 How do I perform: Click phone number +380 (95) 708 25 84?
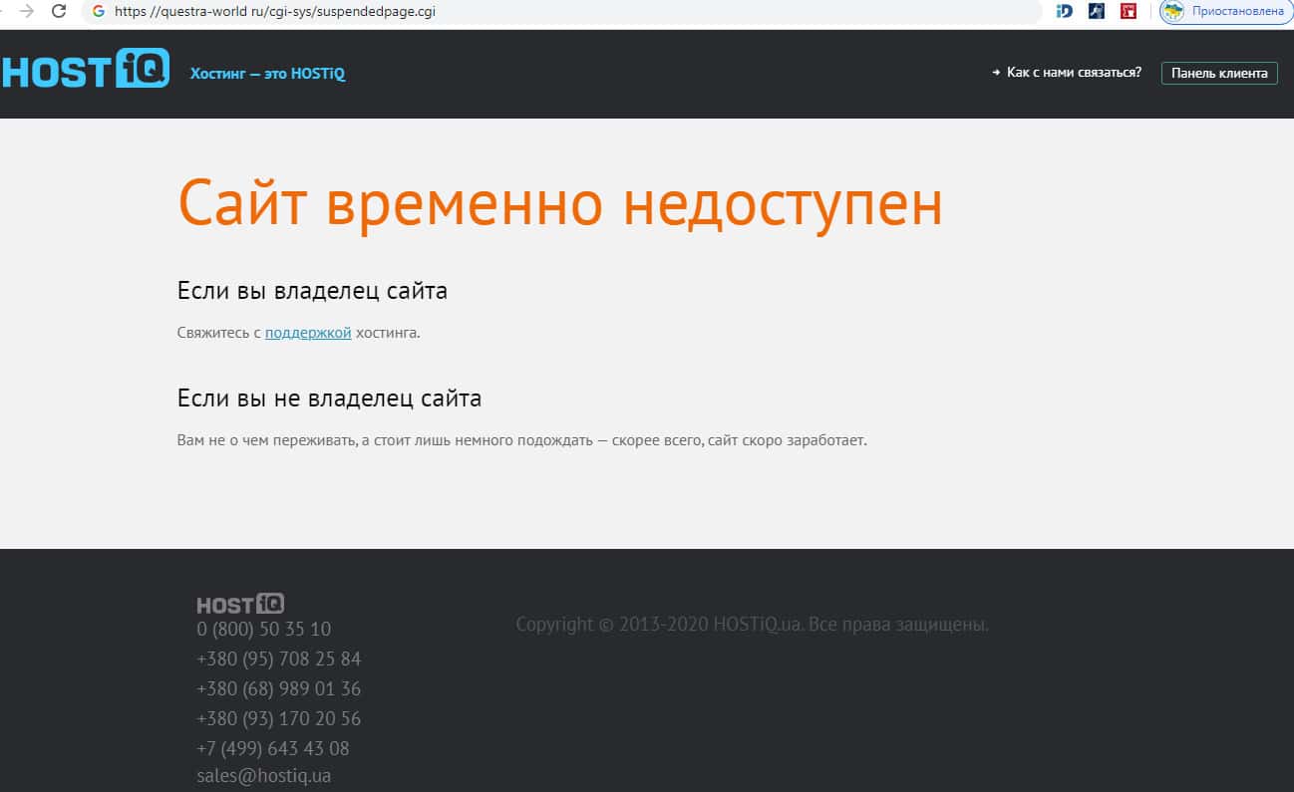pos(279,660)
